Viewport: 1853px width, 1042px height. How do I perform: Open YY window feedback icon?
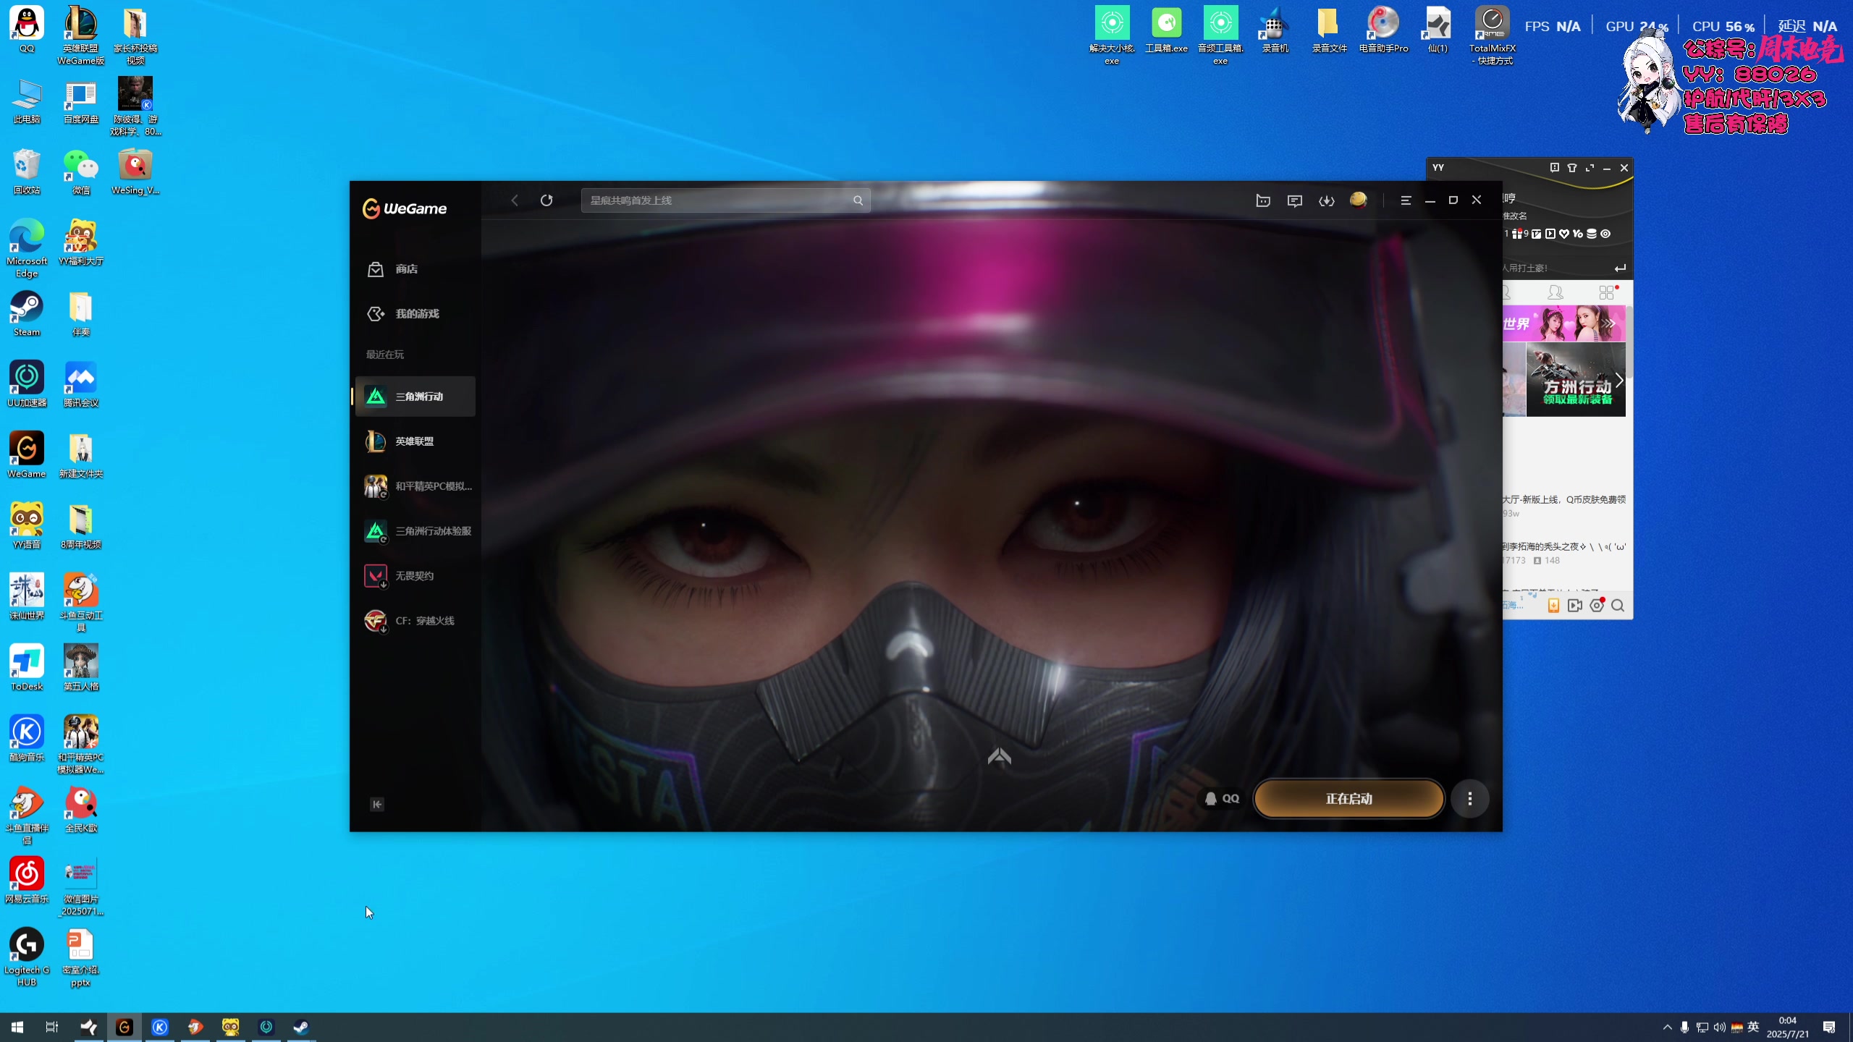pyautogui.click(x=1554, y=168)
